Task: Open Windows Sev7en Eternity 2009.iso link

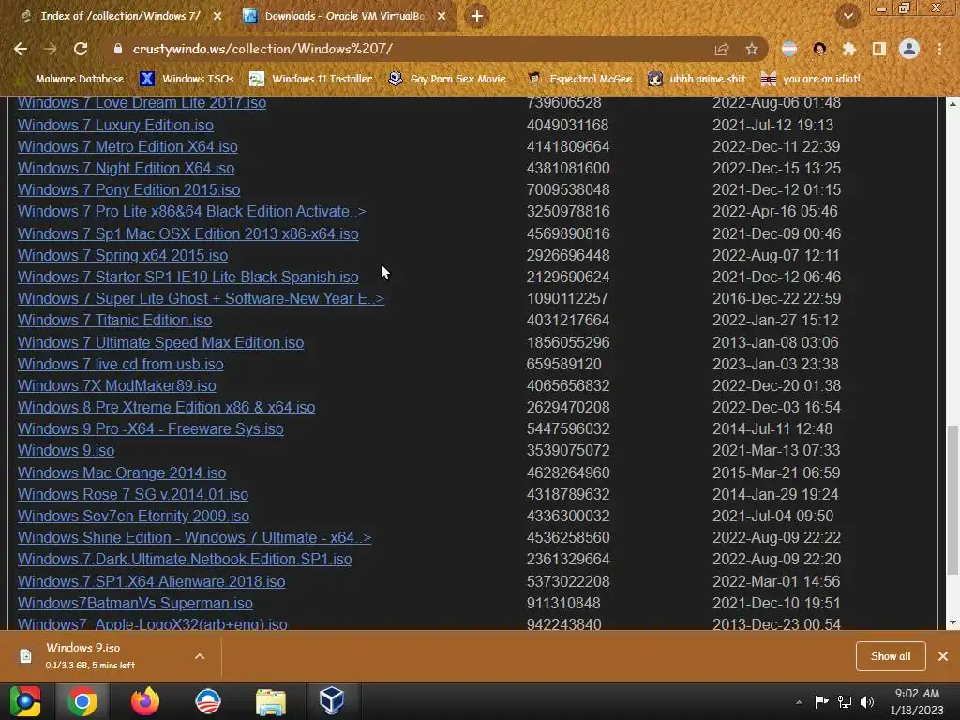Action: [133, 517]
